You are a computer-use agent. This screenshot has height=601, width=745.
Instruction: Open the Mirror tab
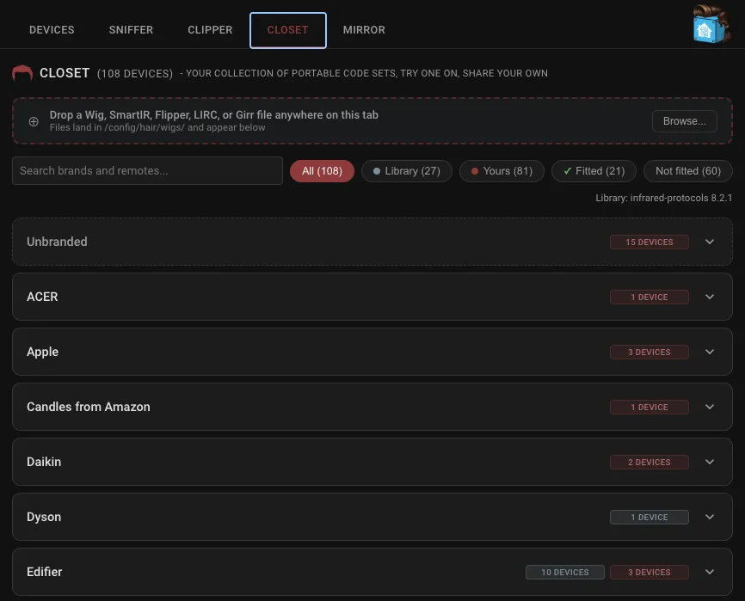pyautogui.click(x=364, y=30)
